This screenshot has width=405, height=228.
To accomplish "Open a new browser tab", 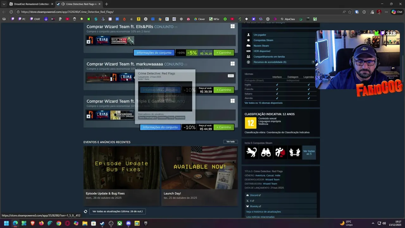I will click(106, 4).
